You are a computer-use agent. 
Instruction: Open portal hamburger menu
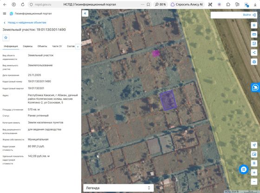pos(5,13)
